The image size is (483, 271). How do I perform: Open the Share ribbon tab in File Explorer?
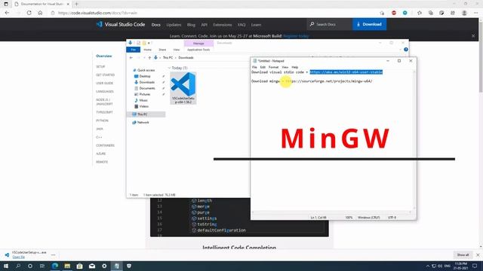click(x=162, y=50)
